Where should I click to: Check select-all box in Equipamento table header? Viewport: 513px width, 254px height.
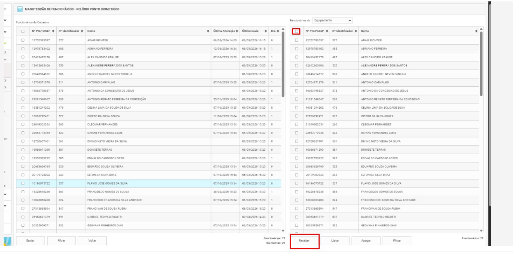point(297,31)
